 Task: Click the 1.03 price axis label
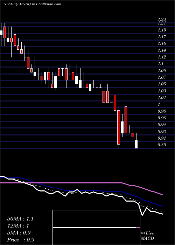click(x=162, y=91)
